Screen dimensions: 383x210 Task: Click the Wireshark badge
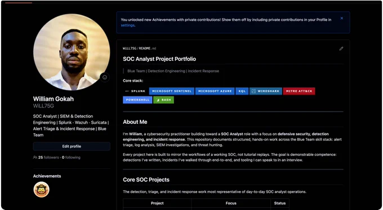[x=266, y=91]
